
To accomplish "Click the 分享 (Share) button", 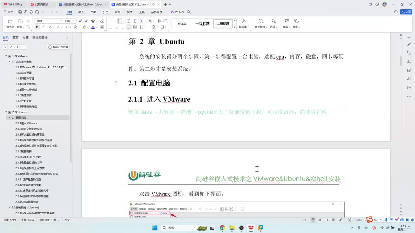I will (x=406, y=12).
